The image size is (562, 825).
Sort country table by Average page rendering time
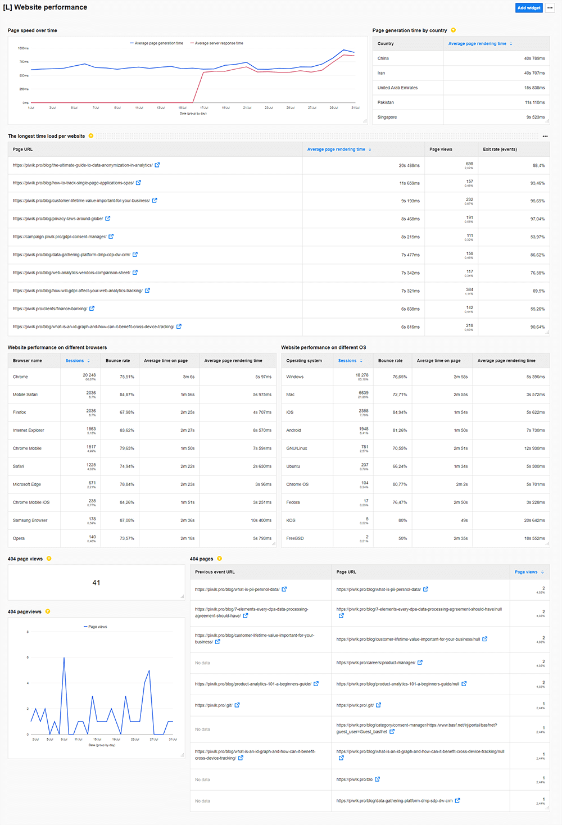pos(477,44)
